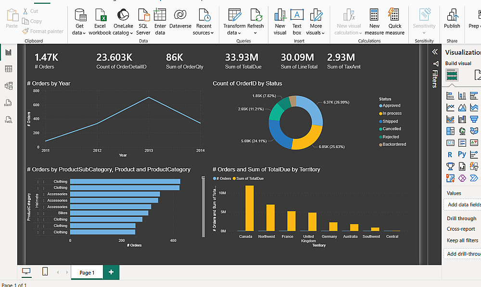Select the R script visual icon

(450, 154)
